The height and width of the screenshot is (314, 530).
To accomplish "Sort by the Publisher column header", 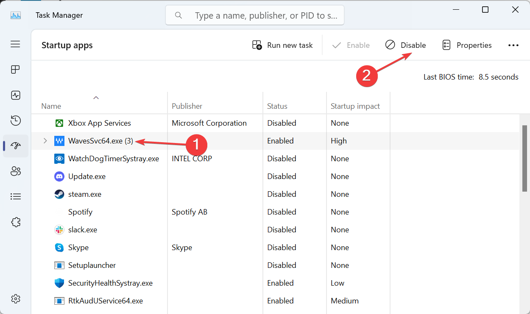I will tap(187, 106).
